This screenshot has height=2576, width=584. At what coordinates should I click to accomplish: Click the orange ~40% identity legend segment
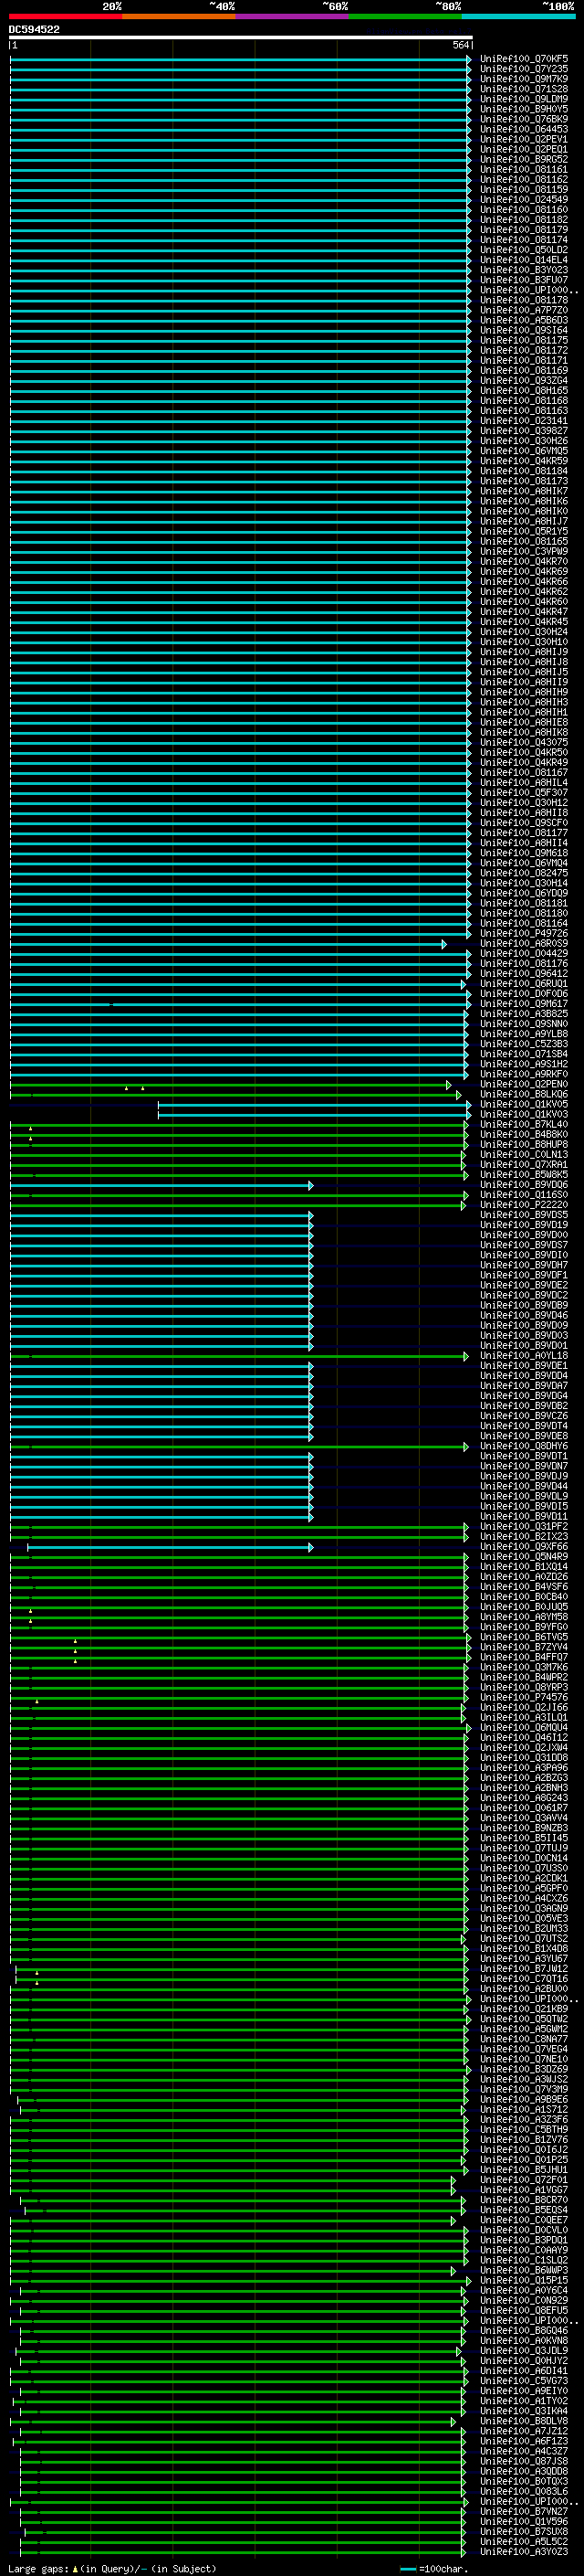179,16
